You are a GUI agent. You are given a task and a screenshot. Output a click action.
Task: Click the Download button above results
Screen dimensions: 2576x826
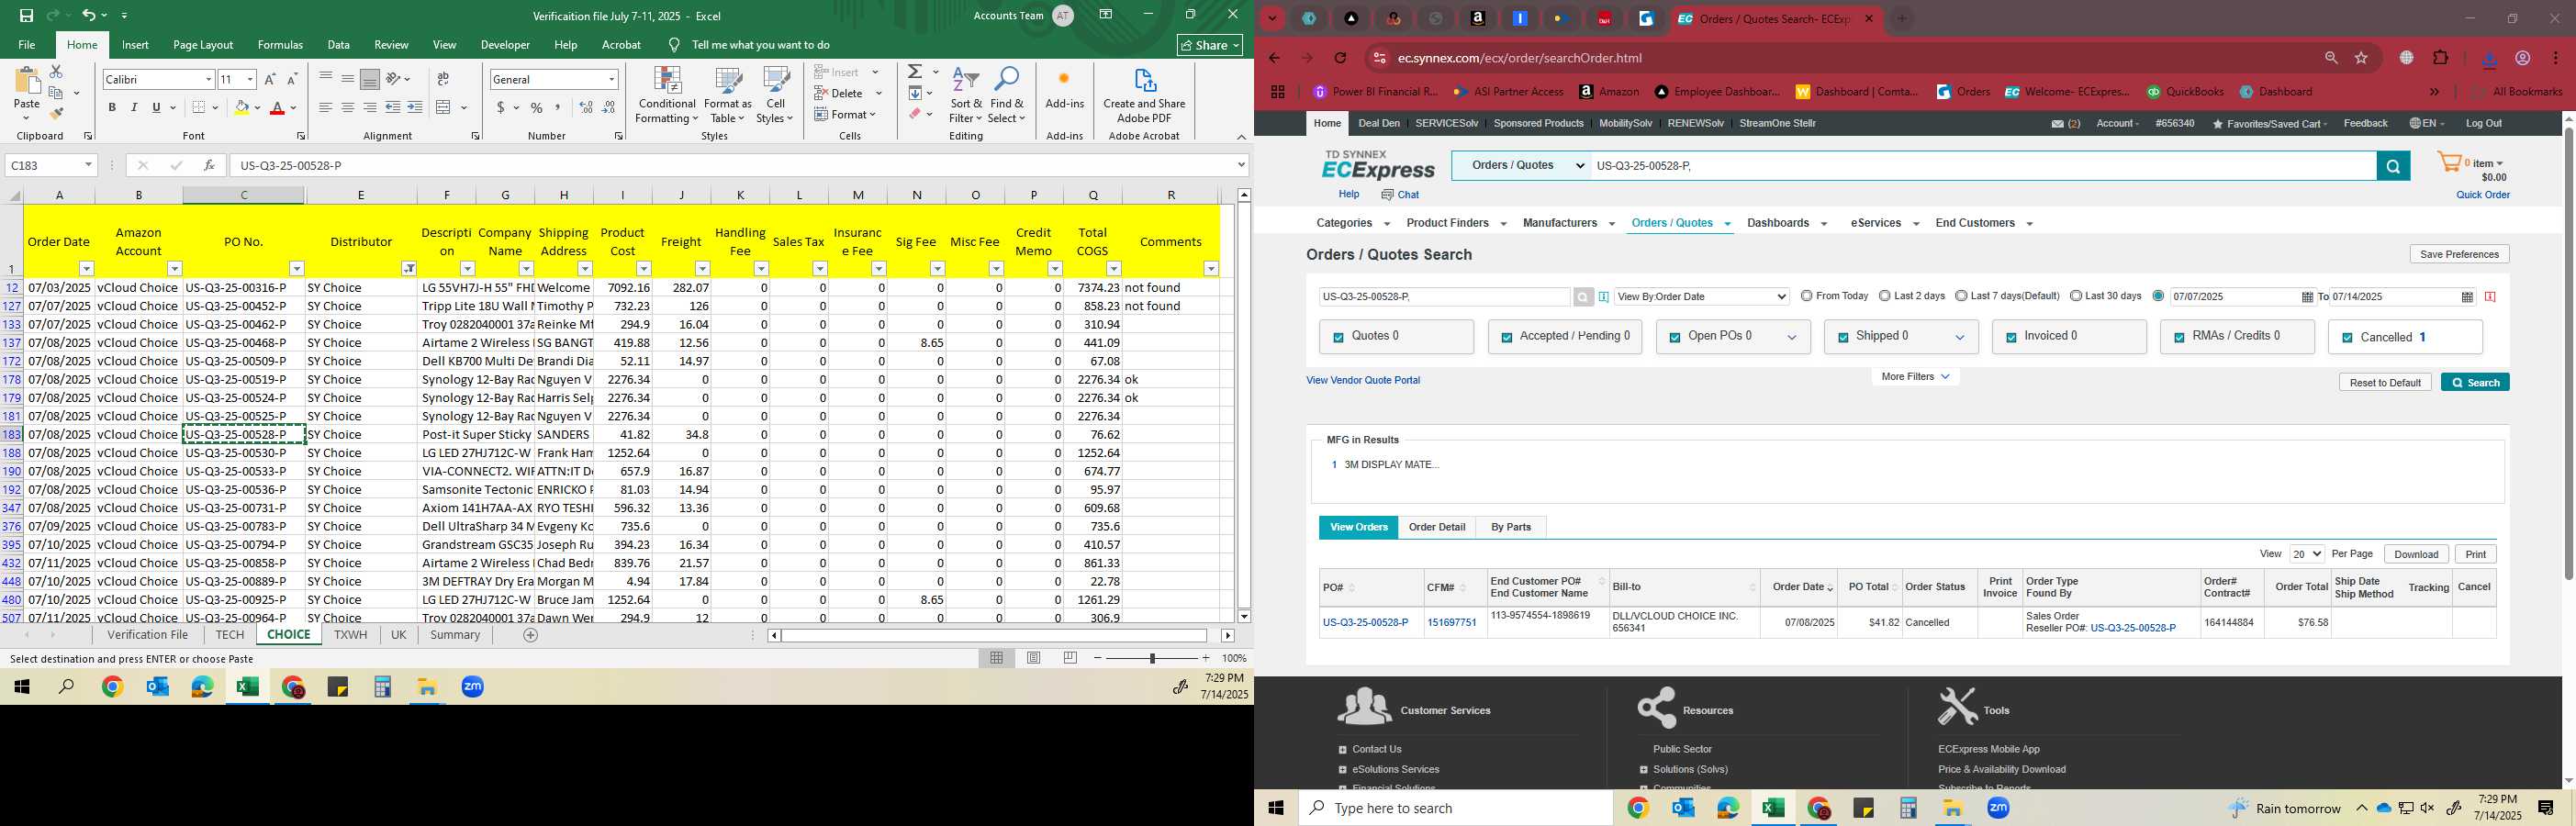2416,554
